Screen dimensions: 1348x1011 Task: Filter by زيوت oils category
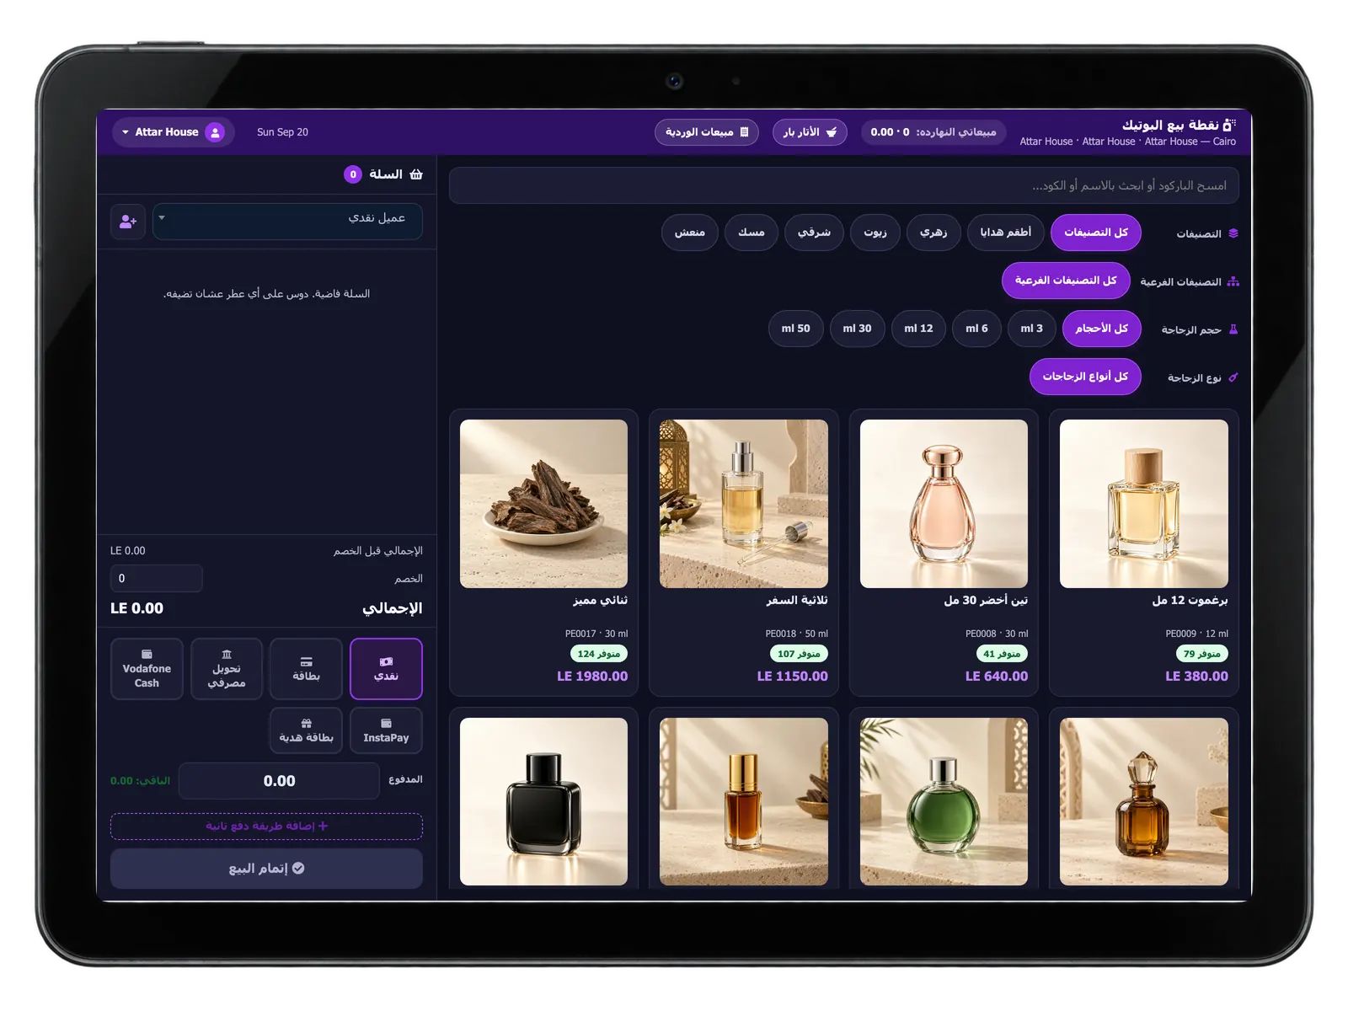point(875,233)
